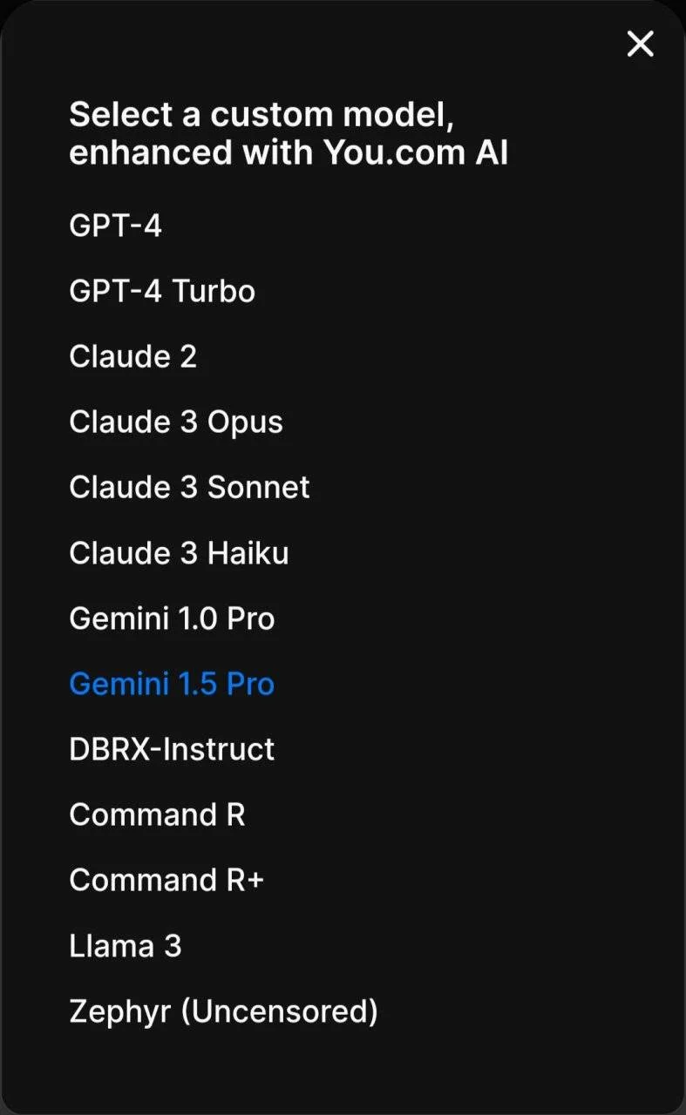This screenshot has height=1115, width=686.
Task: Click the 'You.com AI' heading text
Action: (x=416, y=153)
